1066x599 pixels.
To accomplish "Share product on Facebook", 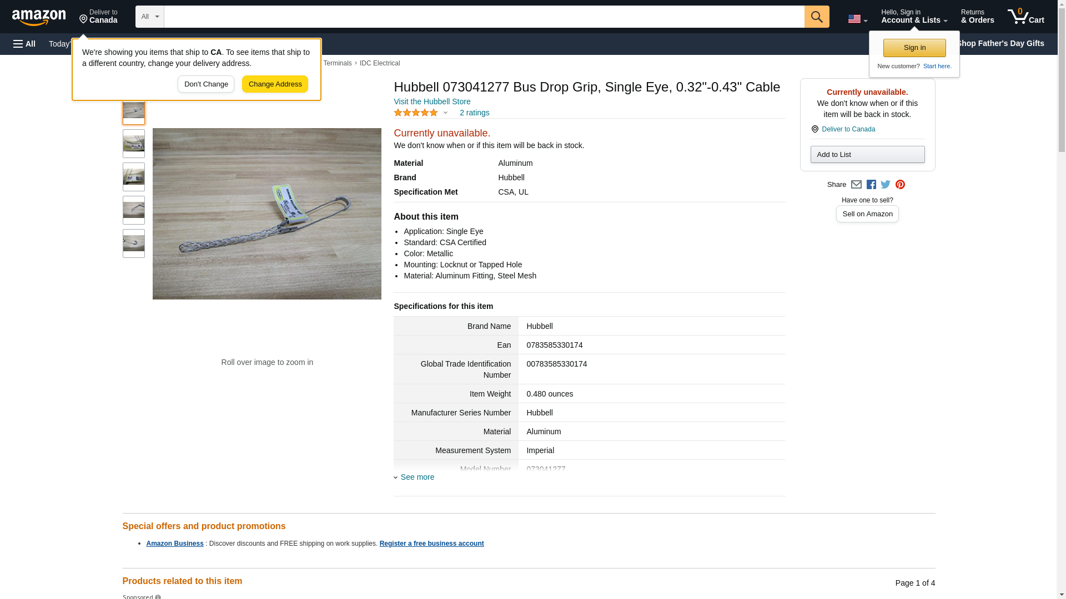I will [x=871, y=185].
